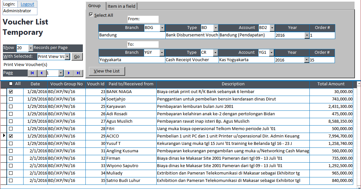Select record marker beside ACICO row
This screenshot has height=189, width=361.
[4, 136]
